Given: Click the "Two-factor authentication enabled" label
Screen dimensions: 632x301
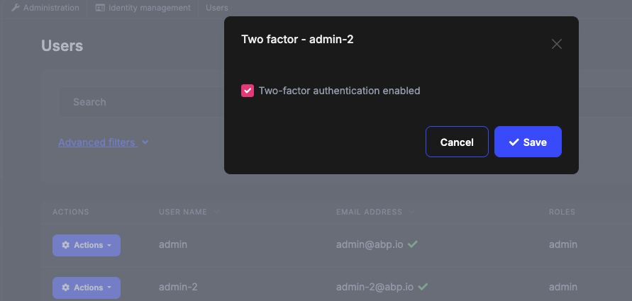Looking at the screenshot, I should [x=339, y=91].
